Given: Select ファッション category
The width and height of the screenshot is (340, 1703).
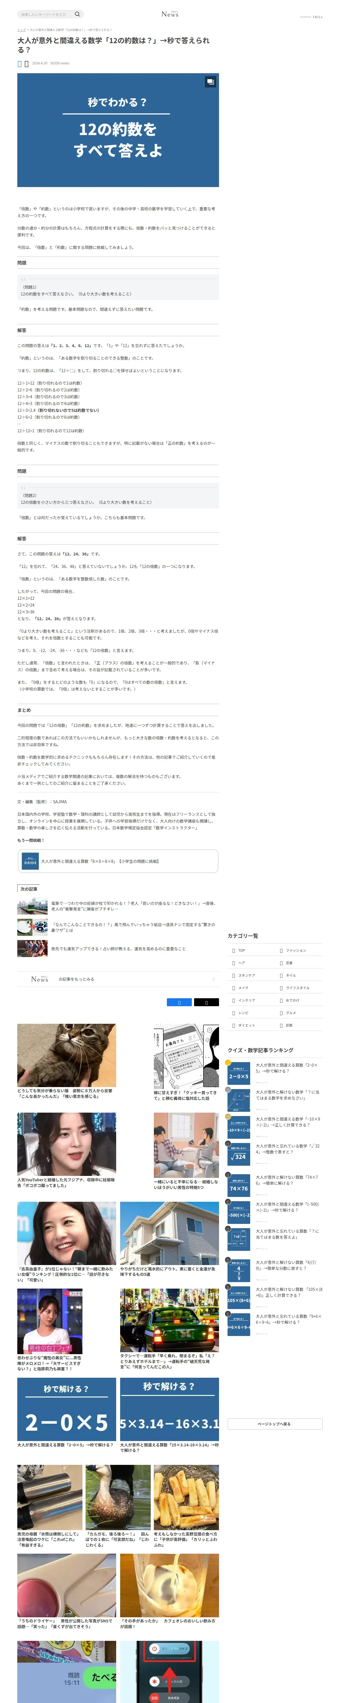Looking at the screenshot, I should point(299,950).
